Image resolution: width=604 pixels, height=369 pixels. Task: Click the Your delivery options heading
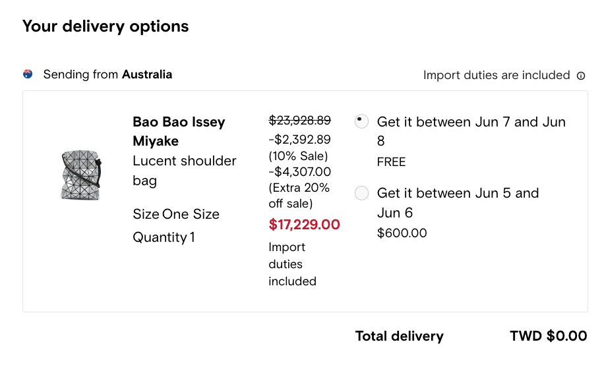[x=106, y=26]
